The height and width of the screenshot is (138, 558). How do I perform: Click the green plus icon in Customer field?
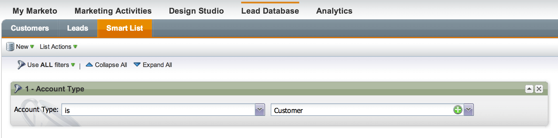coord(458,110)
